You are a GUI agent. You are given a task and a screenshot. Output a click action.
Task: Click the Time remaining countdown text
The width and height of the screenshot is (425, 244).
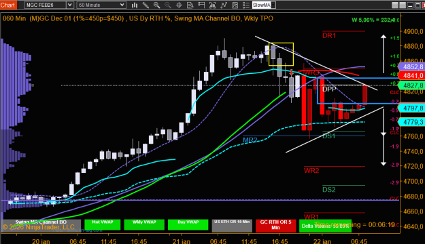pos(354,224)
